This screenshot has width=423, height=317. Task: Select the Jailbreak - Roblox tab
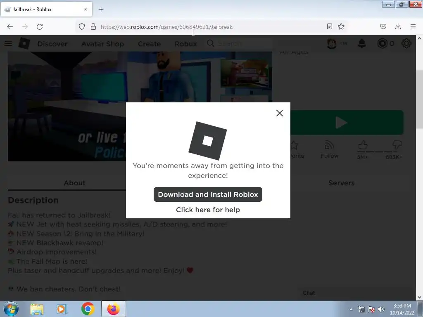(46, 9)
